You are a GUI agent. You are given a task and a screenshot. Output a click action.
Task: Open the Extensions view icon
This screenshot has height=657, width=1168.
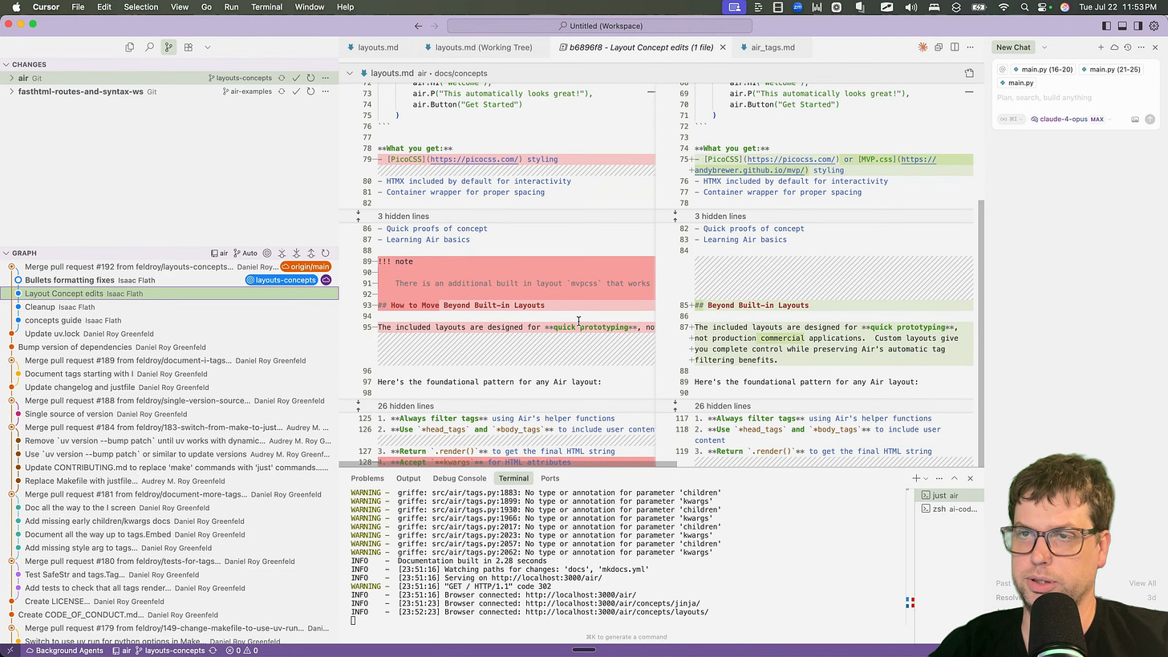[x=189, y=47]
